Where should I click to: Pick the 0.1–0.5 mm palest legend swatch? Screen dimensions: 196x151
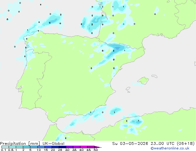click(5, 147)
